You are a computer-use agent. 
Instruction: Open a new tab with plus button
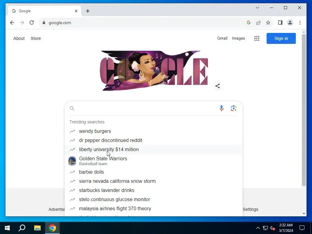click(87, 11)
